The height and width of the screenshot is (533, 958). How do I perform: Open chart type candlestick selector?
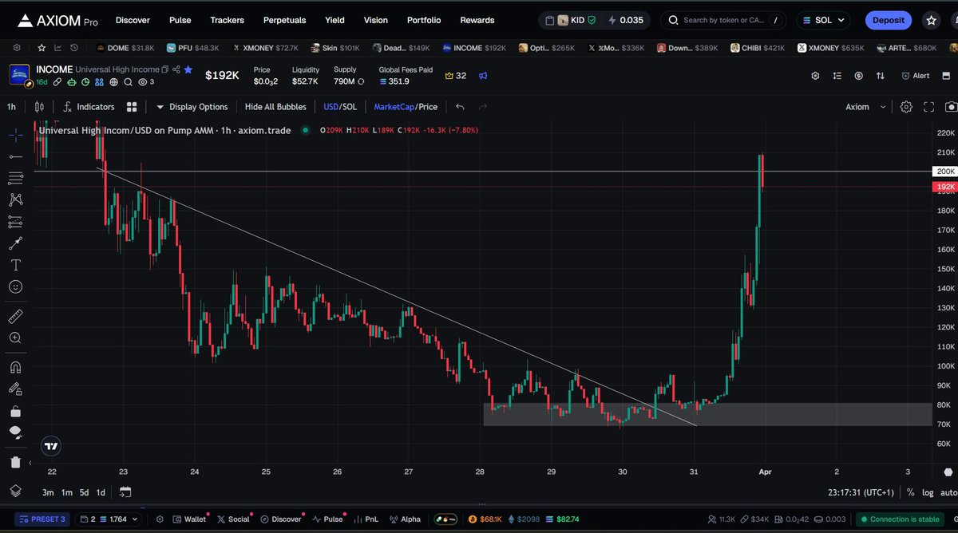39,107
